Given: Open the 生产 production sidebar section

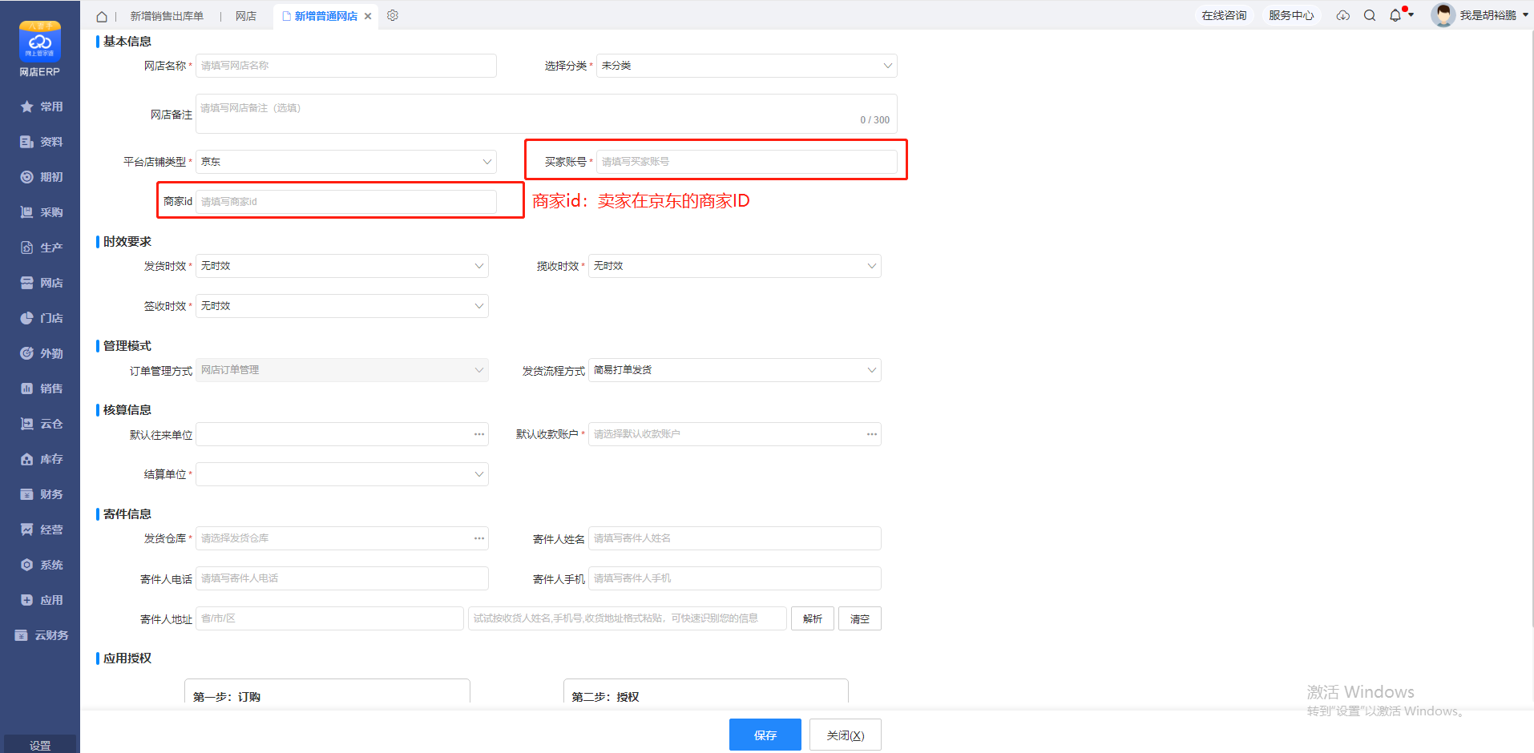Looking at the screenshot, I should [40, 248].
